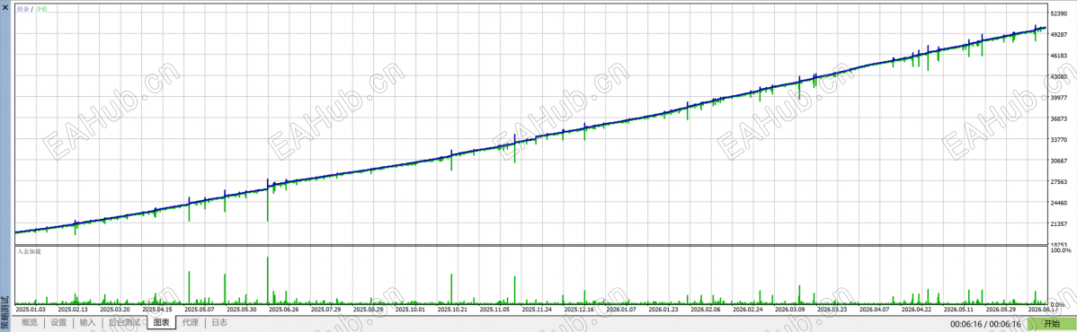Click the 30667 axis value
Viewport: 1077px width, 332px height.
tap(1060, 162)
